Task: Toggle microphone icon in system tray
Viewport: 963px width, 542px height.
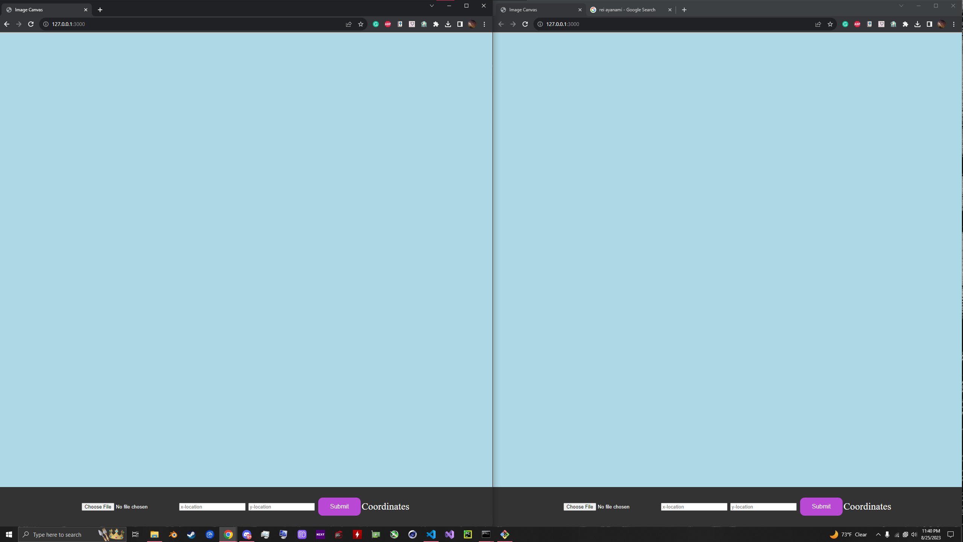Action: (887, 534)
